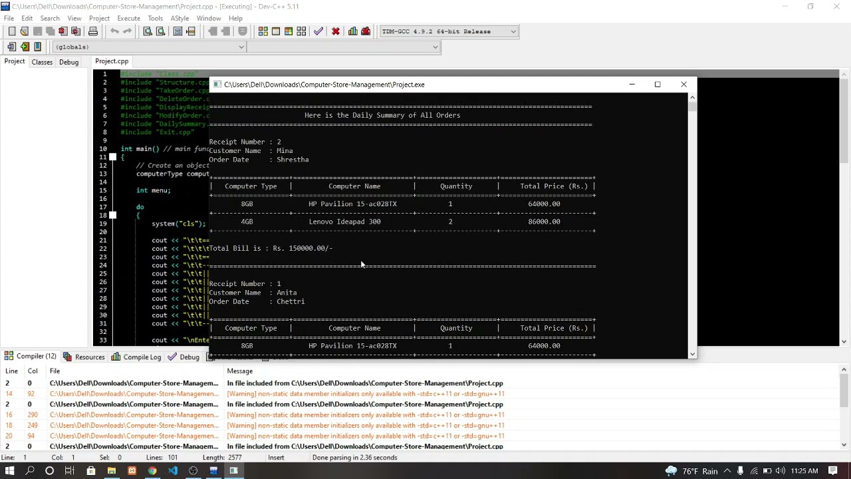Click the Toggle bookmark icon
The height and width of the screenshot is (479, 851).
(x=25, y=47)
